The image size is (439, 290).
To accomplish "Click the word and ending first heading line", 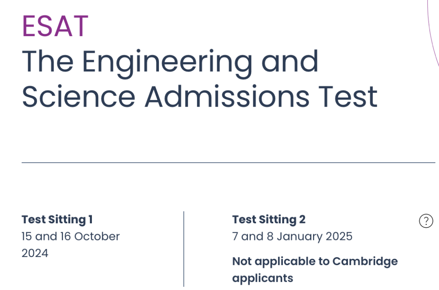I will (290, 61).
